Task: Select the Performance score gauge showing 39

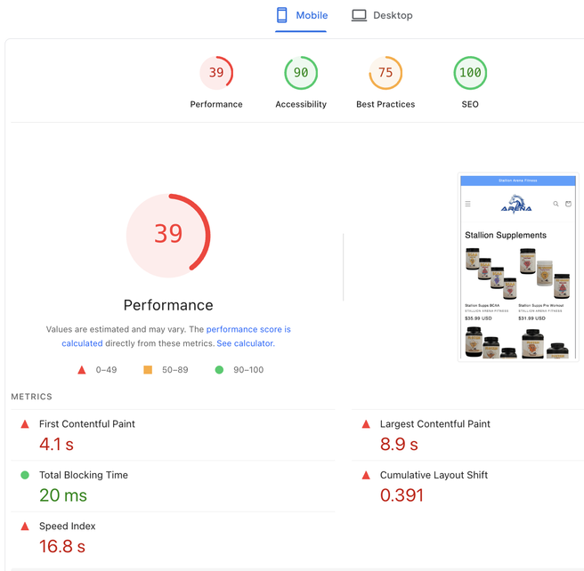Action: tap(216, 73)
